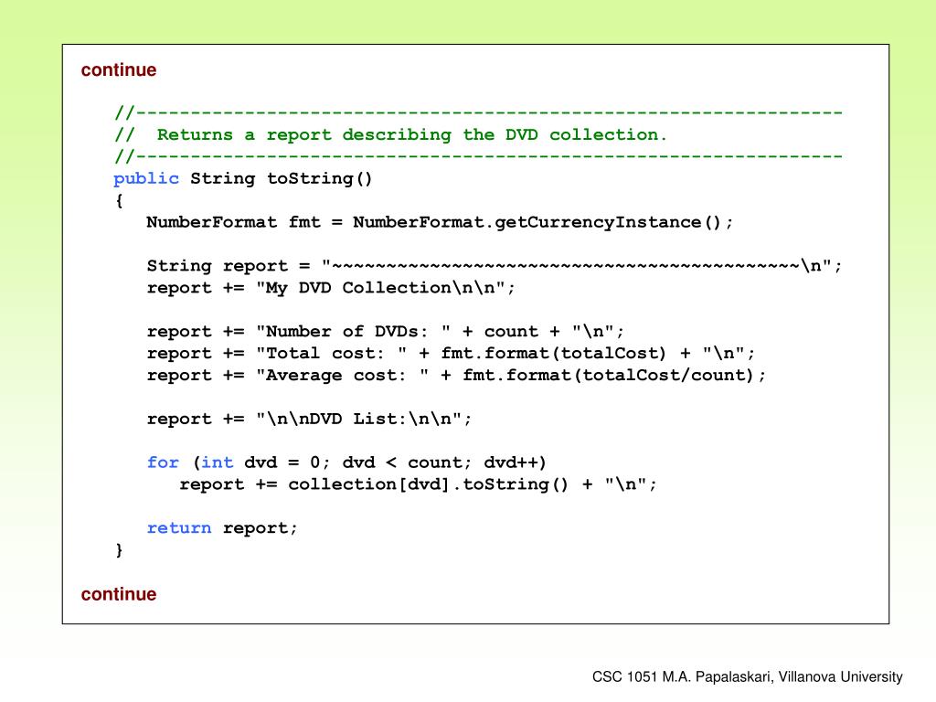Click the 'public String toString()' line
The height and width of the screenshot is (702, 936).
(x=243, y=179)
